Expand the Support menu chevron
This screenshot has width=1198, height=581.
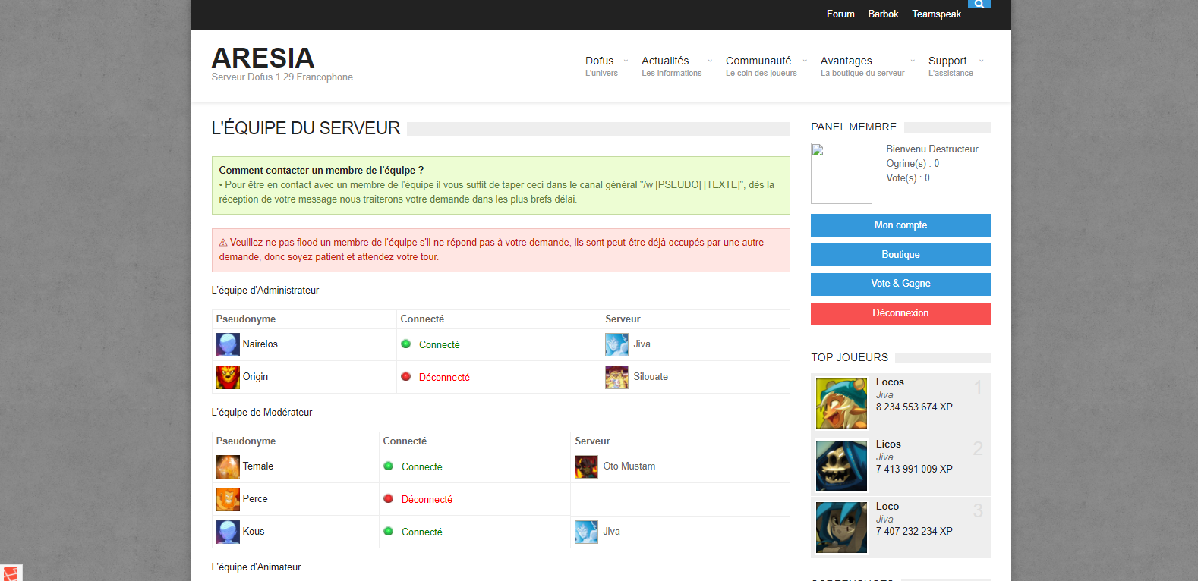pos(981,61)
